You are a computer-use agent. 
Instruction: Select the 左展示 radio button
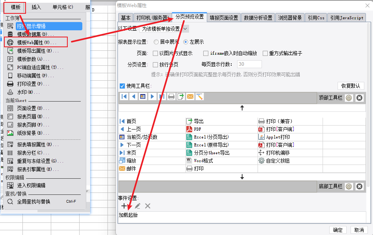pyautogui.click(x=186, y=42)
